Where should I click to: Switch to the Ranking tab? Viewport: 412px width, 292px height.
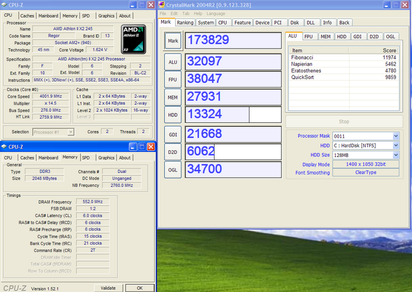(185, 22)
